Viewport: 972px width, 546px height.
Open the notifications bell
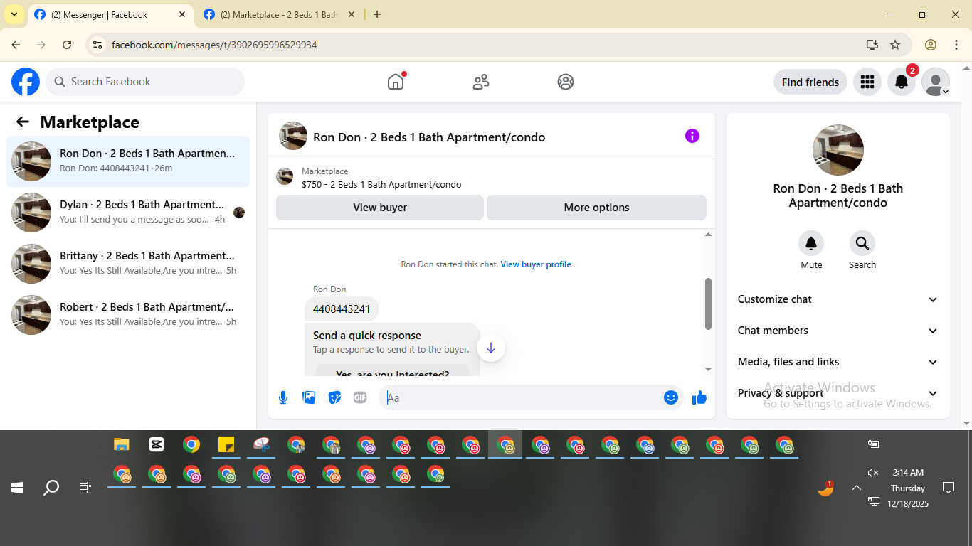click(x=902, y=82)
